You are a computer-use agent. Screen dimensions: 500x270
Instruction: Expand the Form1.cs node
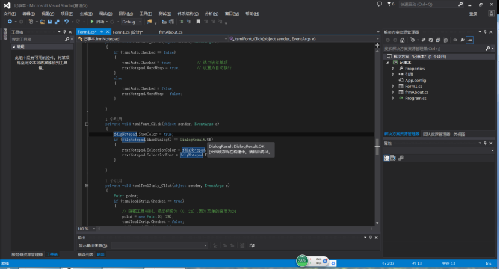(x=393, y=87)
